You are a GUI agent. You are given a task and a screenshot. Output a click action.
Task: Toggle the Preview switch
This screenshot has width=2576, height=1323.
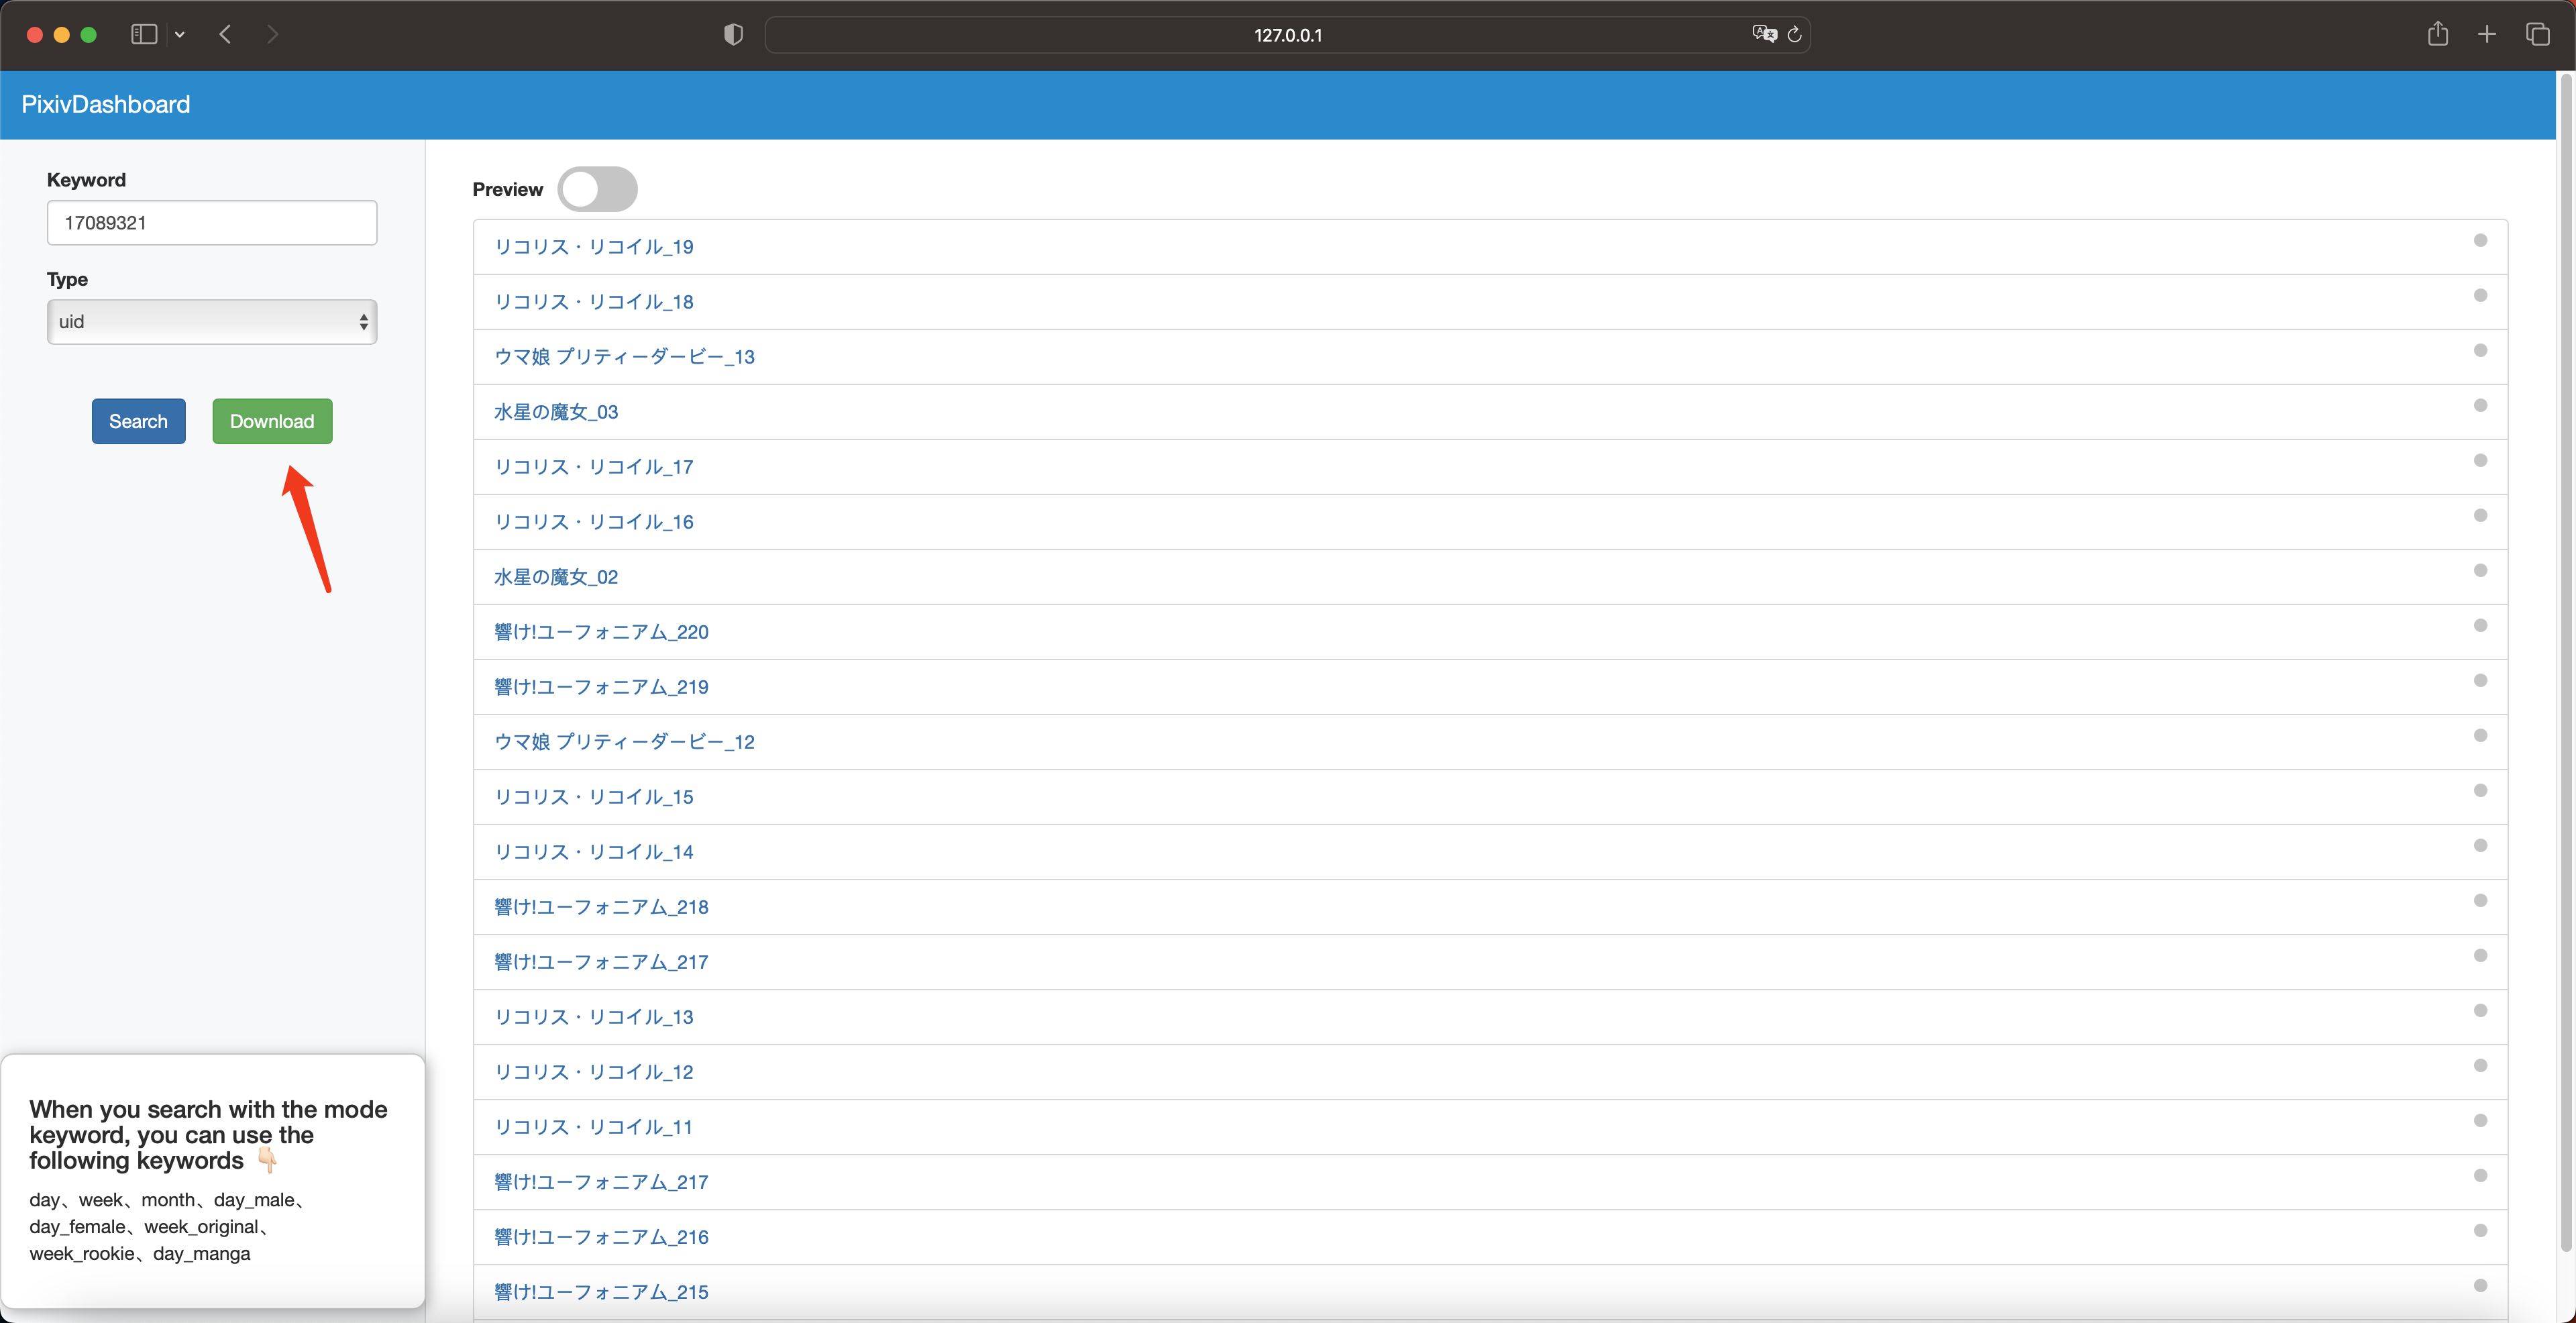pos(597,189)
